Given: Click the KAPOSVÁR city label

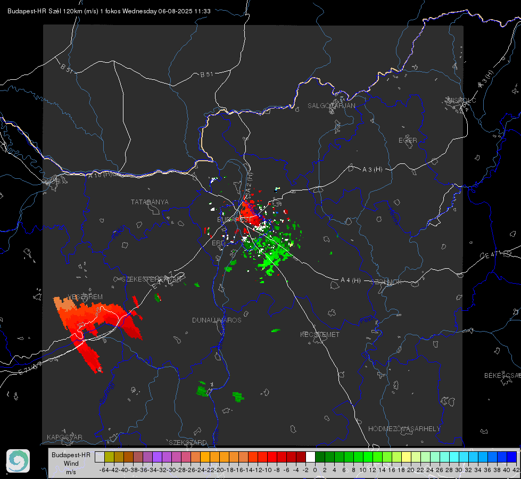Looking at the screenshot, I should coord(64,437).
